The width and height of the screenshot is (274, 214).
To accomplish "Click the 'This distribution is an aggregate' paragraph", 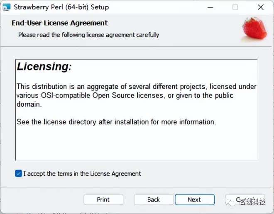I will point(136,95).
